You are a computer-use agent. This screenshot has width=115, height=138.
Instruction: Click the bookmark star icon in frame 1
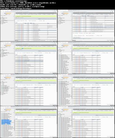click(x=53, y=12)
